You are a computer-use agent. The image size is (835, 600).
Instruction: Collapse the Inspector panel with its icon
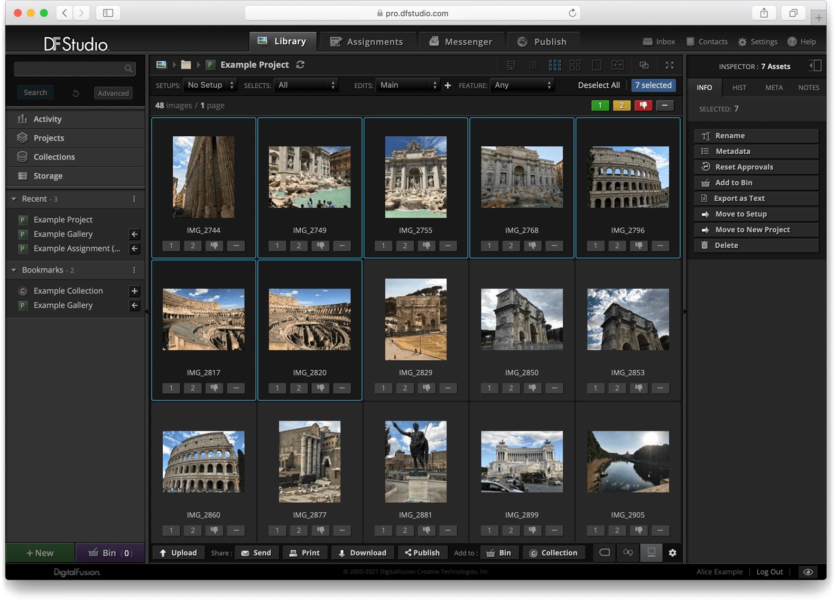pos(815,65)
